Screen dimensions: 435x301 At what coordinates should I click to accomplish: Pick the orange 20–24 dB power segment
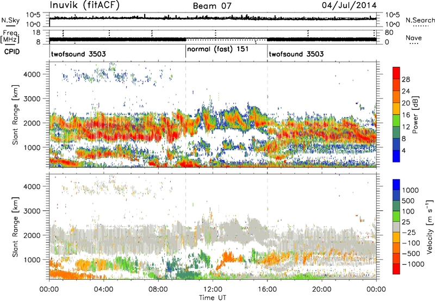click(x=396, y=97)
